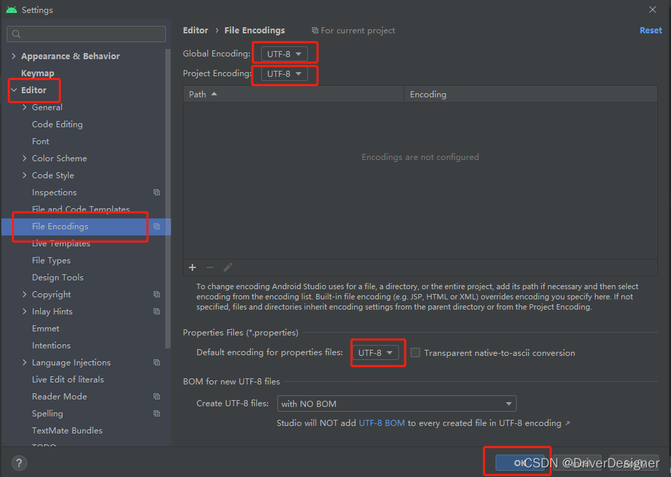Select Code Editing settings page

(x=57, y=124)
